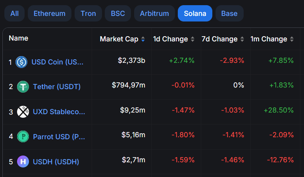Sort by Market Cap arrows

[x=143, y=39]
